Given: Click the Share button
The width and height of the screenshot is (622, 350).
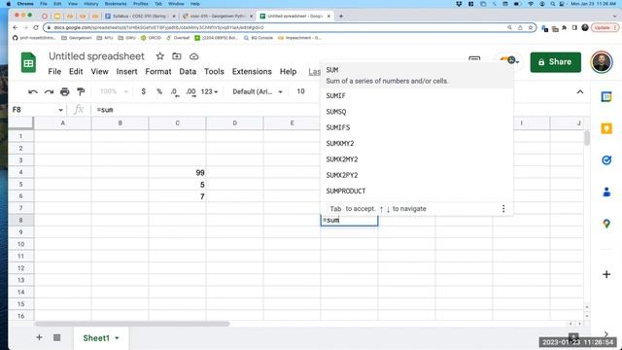Looking at the screenshot, I should [x=555, y=62].
